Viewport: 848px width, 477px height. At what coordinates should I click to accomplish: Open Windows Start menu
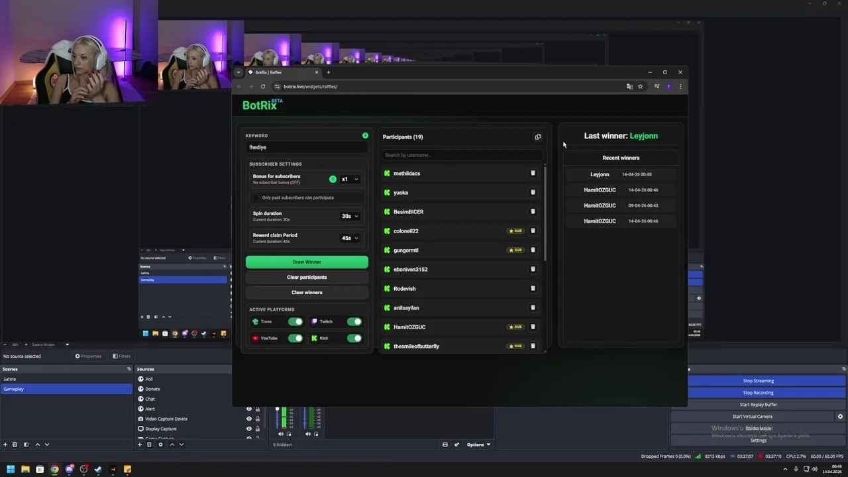point(11,470)
